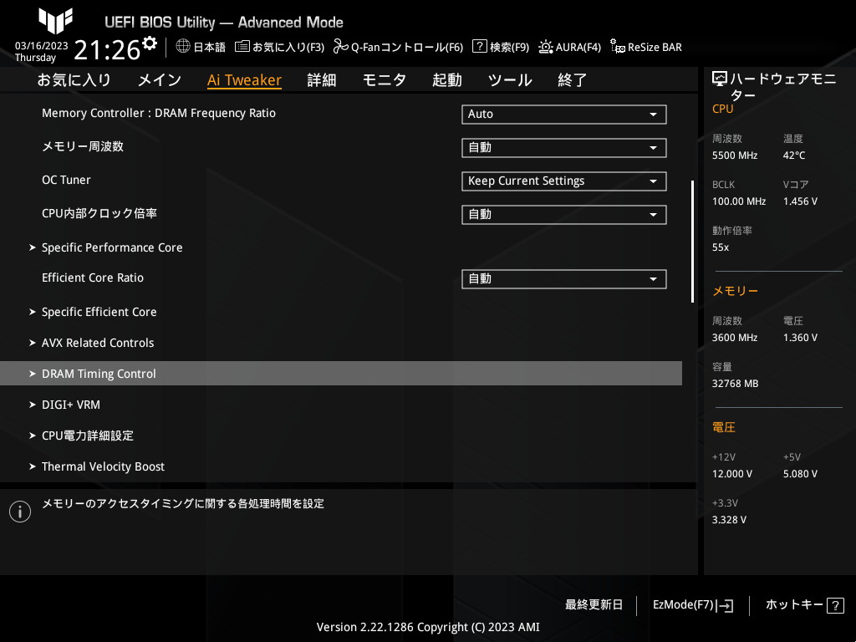Screen dimensions: 856x642
Task: Click the 電圧 section heading
Action: (724, 427)
